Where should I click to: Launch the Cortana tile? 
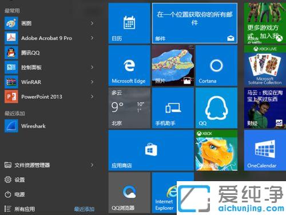(x=216, y=65)
